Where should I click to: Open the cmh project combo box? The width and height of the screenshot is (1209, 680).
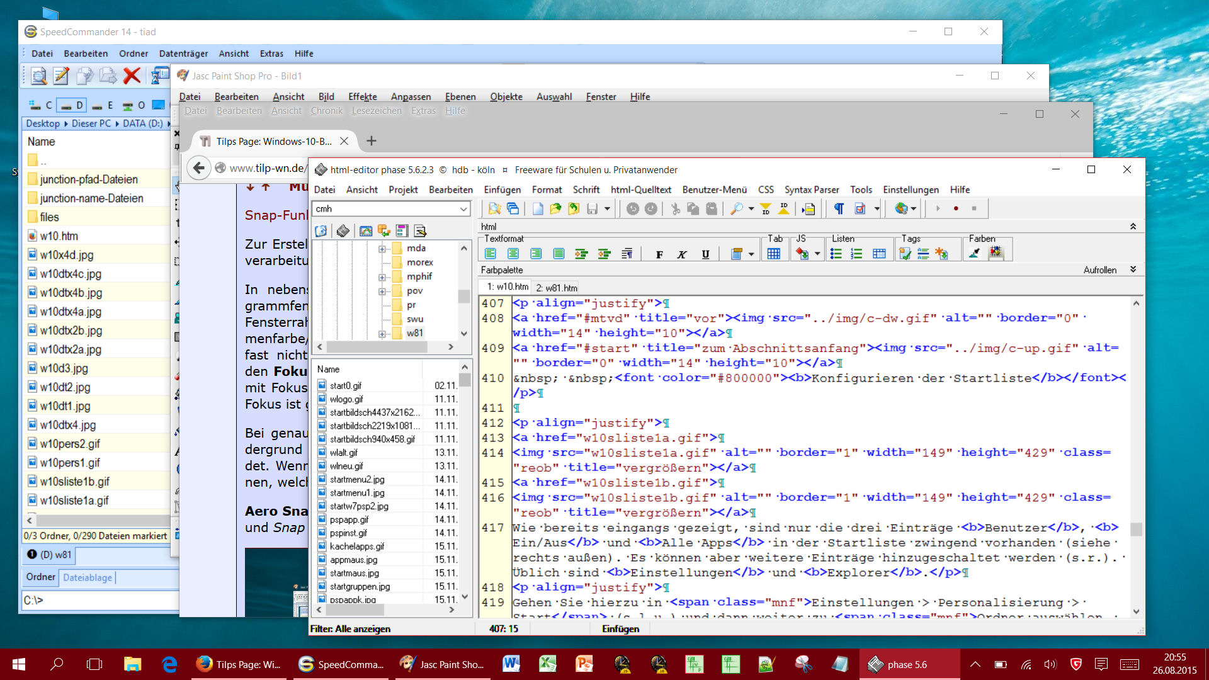click(463, 209)
